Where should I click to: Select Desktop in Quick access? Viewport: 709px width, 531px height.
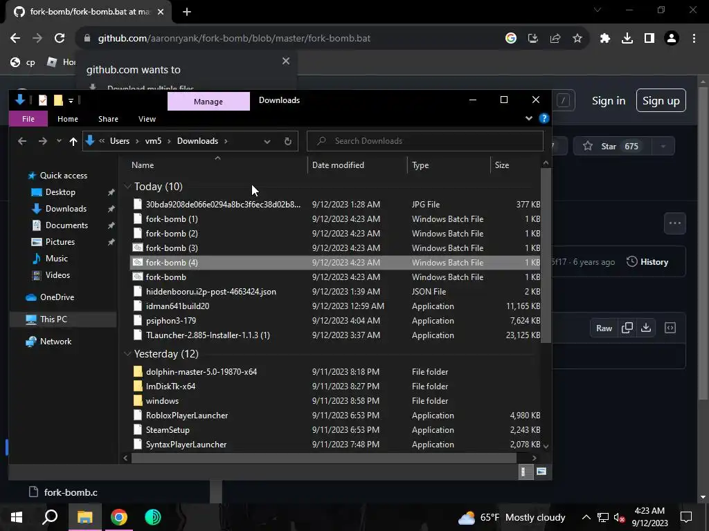(x=60, y=192)
